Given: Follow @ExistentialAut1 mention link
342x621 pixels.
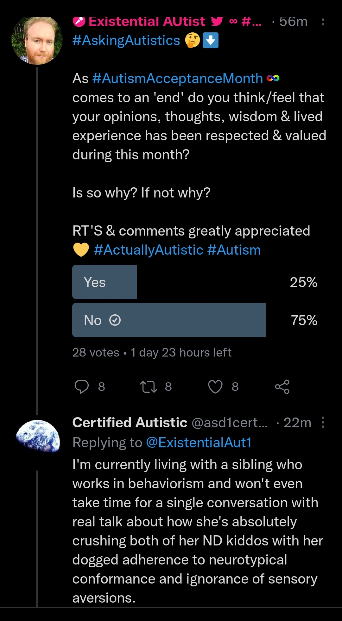Looking at the screenshot, I should (199, 442).
